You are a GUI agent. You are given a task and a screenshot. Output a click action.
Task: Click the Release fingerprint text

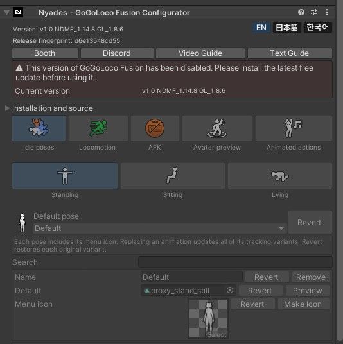[x=66, y=41]
